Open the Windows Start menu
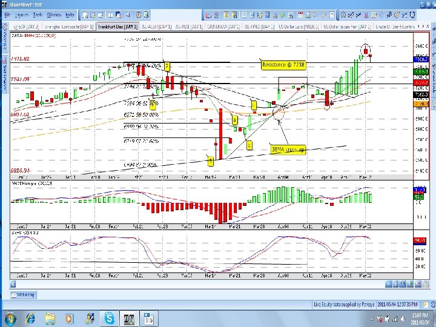 [10, 319]
